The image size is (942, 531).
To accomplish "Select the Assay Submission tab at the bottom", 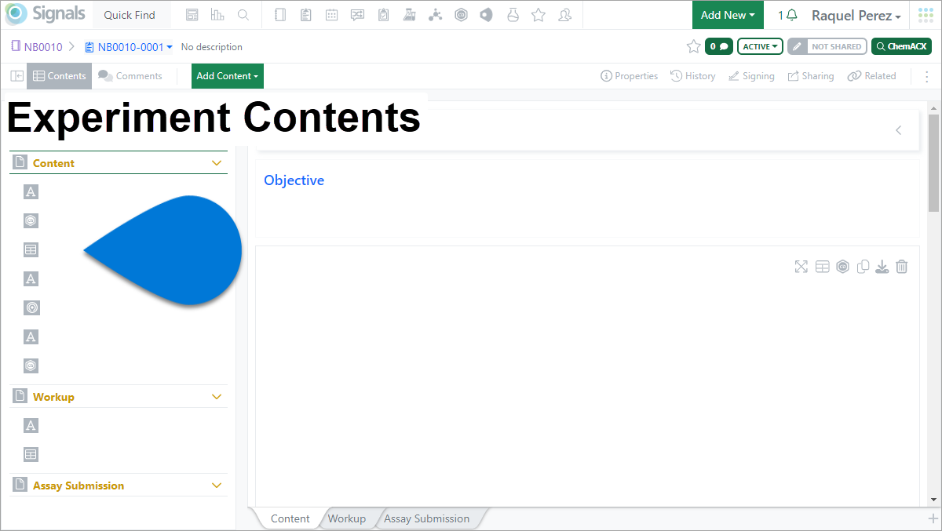I will click(x=426, y=518).
